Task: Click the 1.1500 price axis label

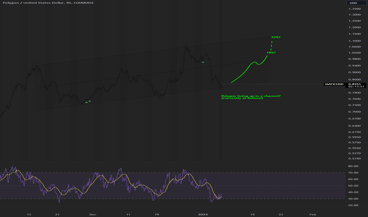Action: pyautogui.click(x=355, y=34)
